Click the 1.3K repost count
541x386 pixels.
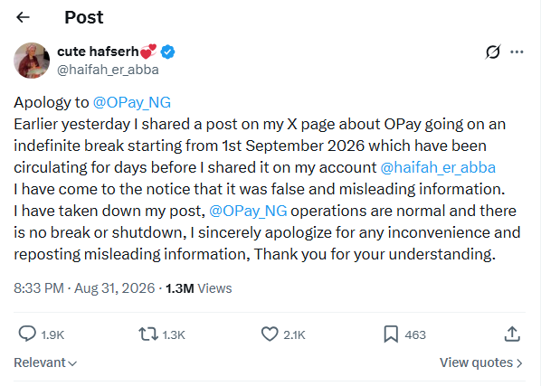174,335
